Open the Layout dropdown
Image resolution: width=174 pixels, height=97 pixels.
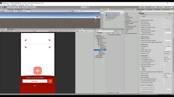(169, 7)
